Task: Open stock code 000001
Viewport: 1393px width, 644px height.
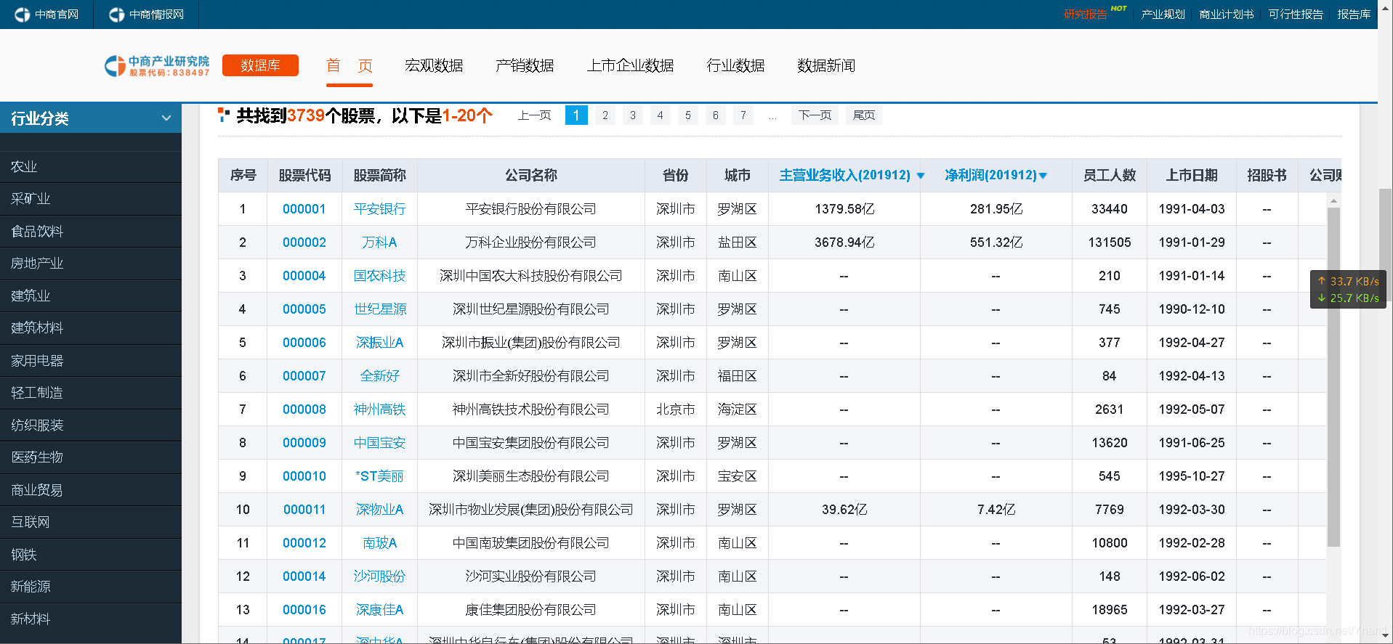Action: (x=304, y=209)
